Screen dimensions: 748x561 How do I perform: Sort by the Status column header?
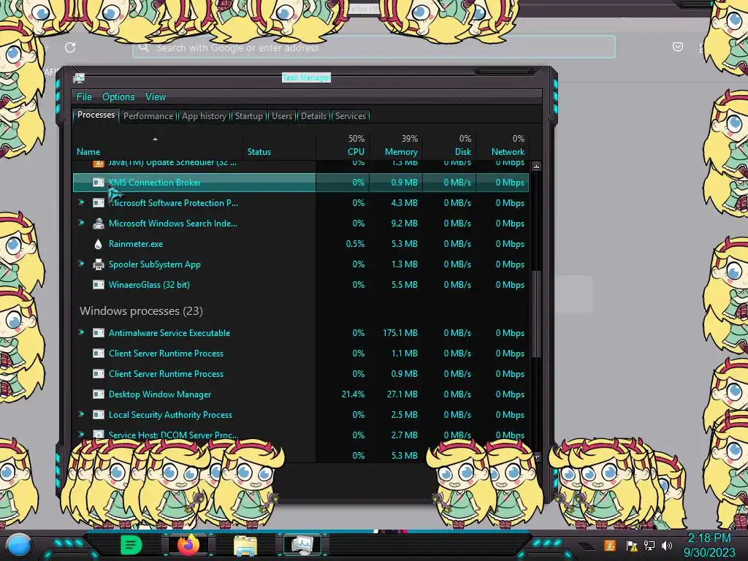tap(279, 146)
